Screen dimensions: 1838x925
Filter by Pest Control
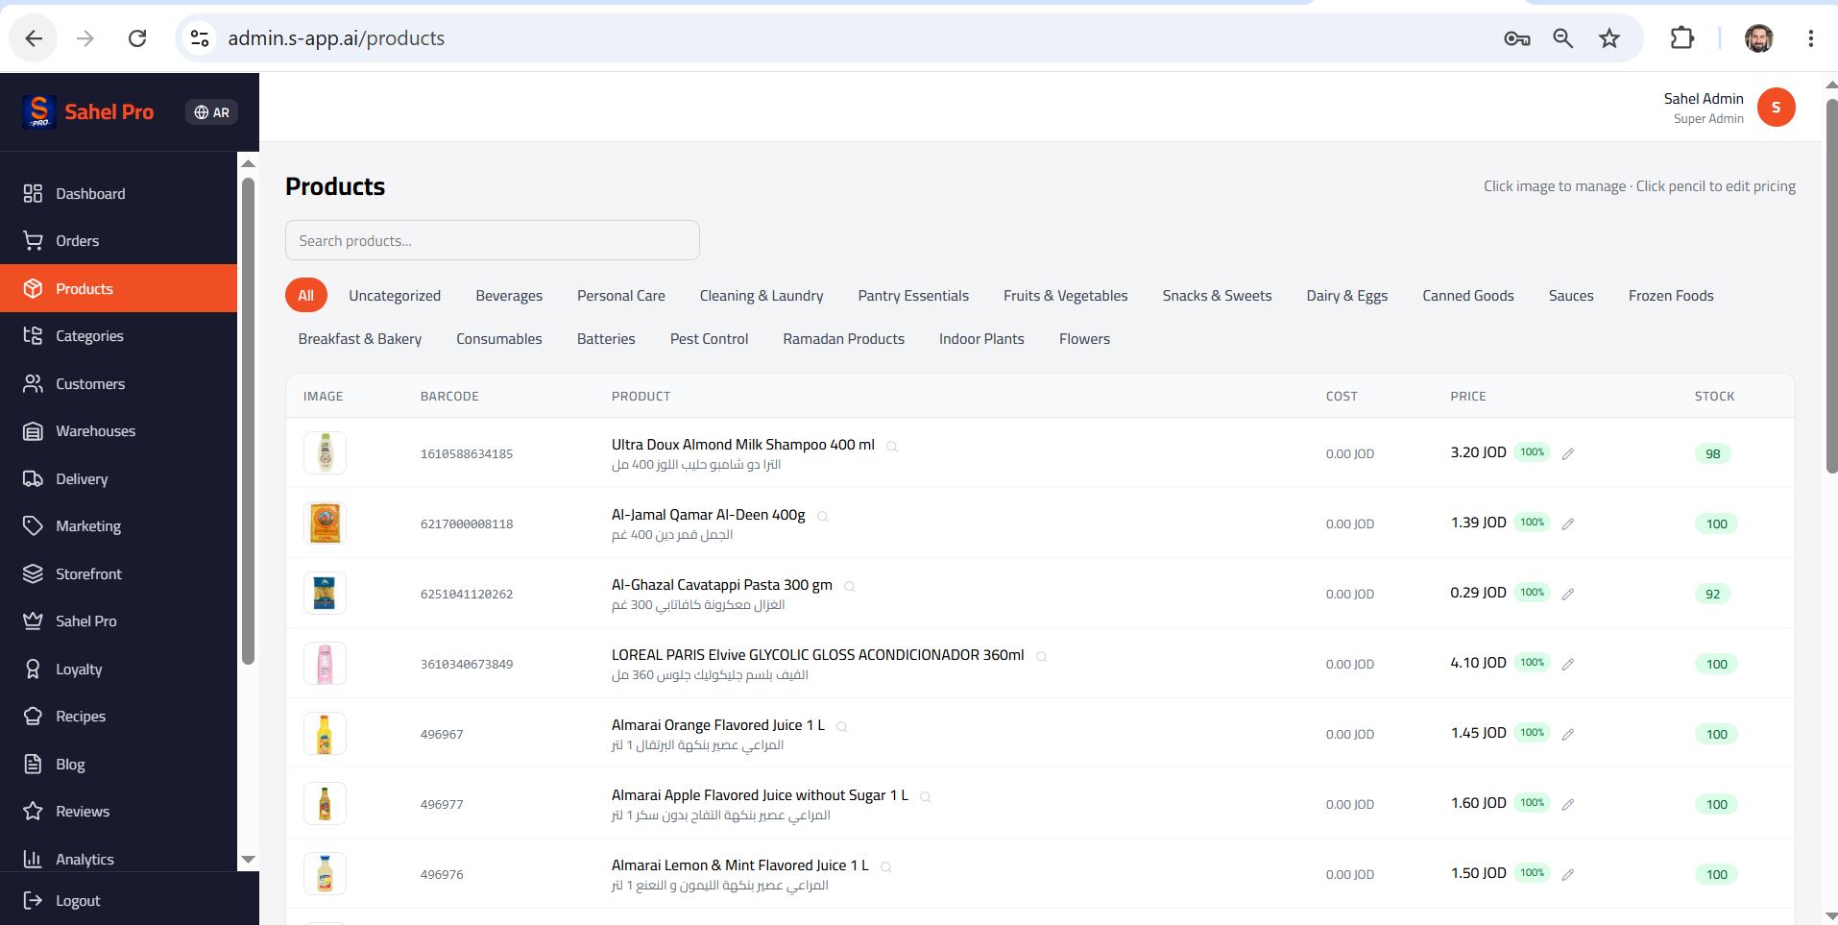(x=709, y=339)
